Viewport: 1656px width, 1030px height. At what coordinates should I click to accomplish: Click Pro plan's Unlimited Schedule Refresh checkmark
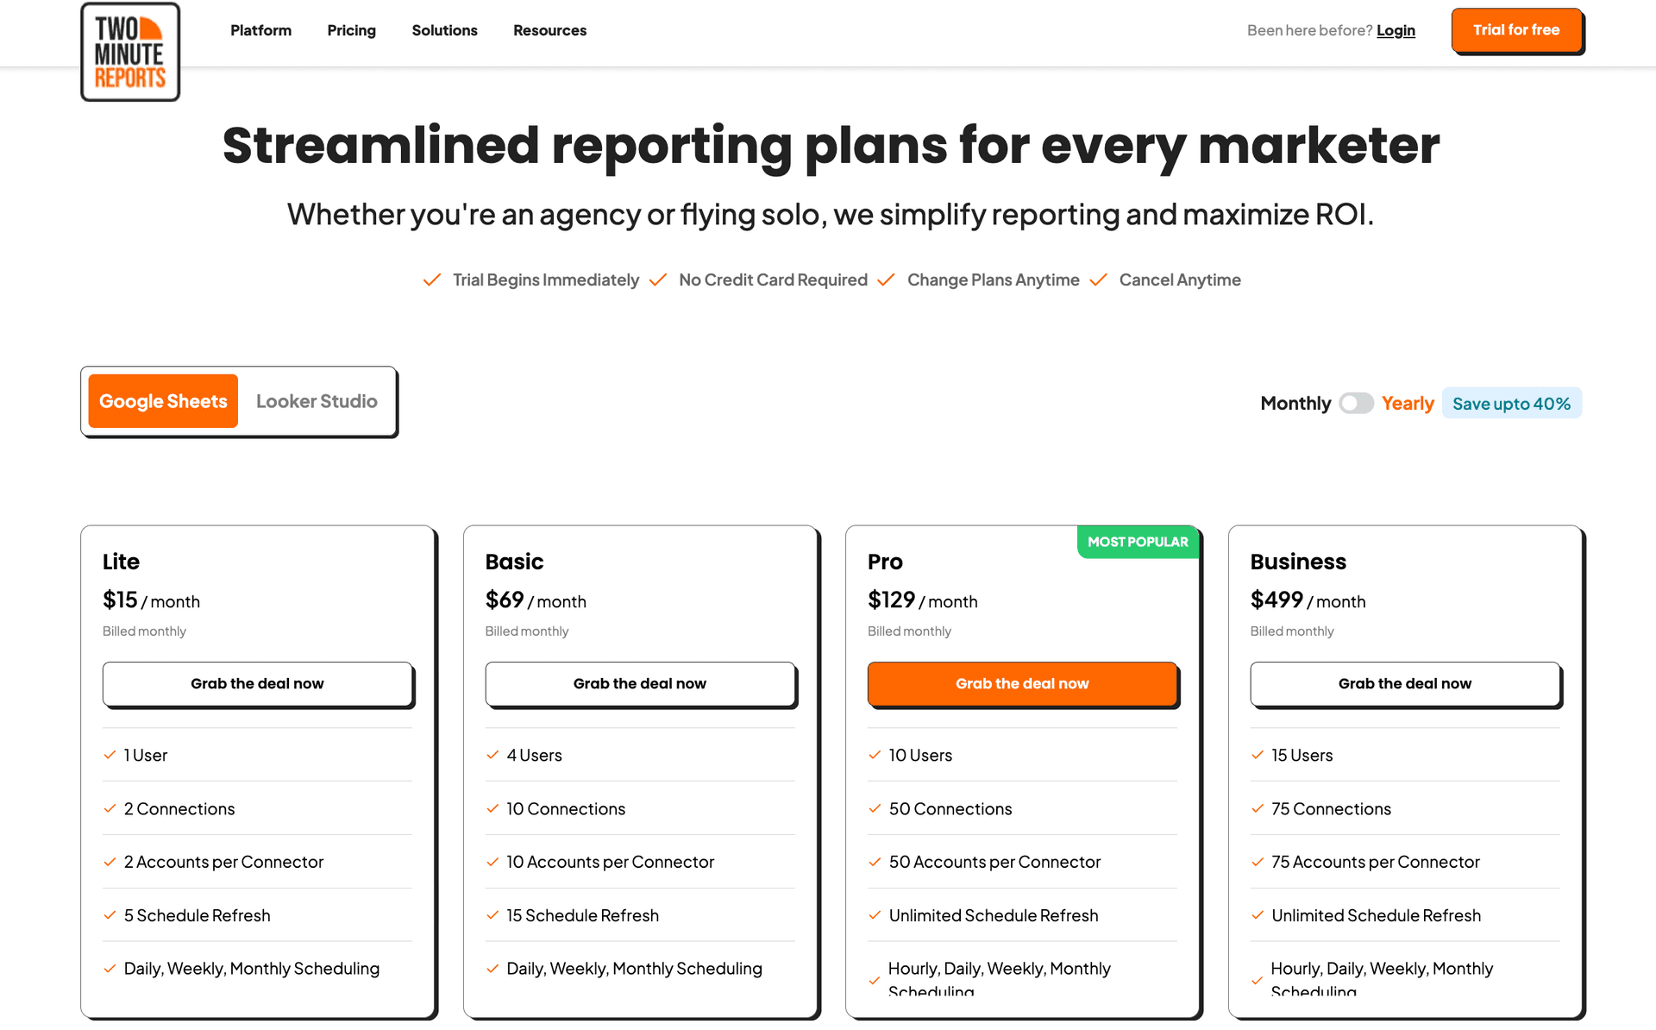pos(875,915)
